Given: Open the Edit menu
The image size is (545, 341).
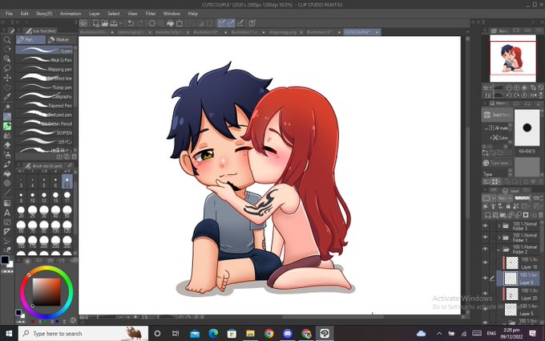Looking at the screenshot, I should pos(24,14).
